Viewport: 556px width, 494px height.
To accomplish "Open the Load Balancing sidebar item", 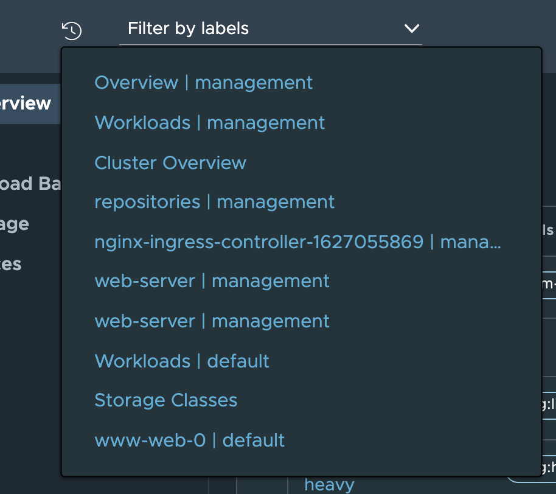I will pos(29,184).
